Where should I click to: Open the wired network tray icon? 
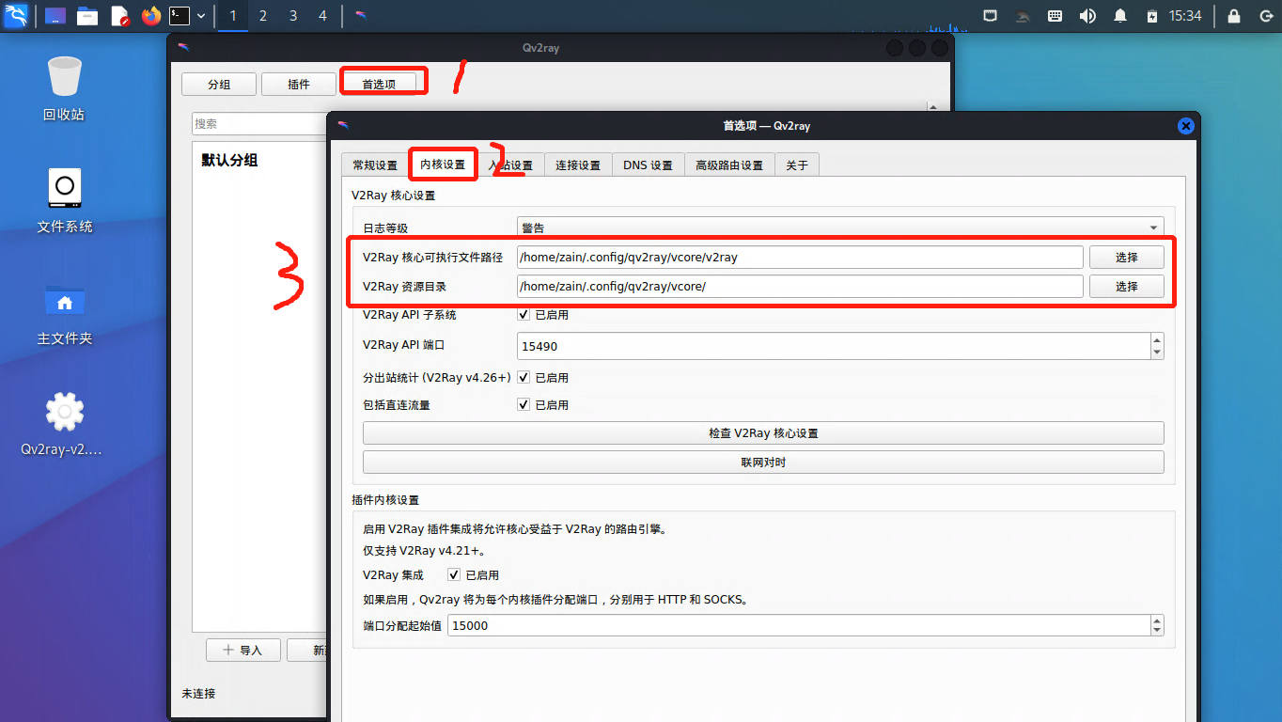(991, 15)
